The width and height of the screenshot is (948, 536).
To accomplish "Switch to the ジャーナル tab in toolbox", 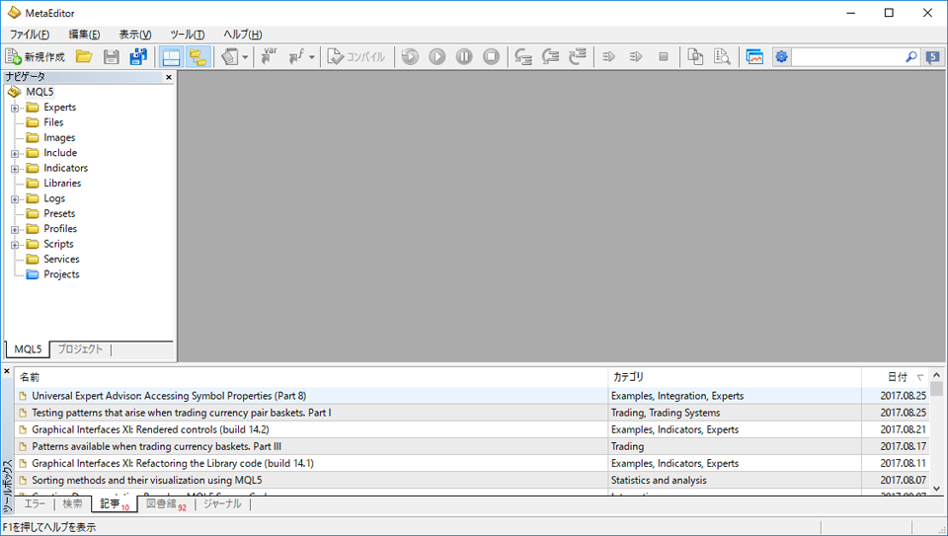I will click(222, 504).
